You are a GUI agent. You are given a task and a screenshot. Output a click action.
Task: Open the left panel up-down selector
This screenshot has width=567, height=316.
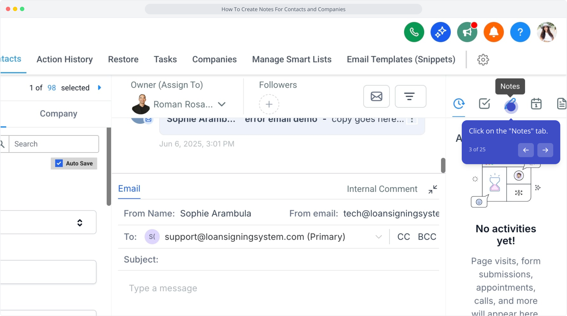click(x=80, y=223)
